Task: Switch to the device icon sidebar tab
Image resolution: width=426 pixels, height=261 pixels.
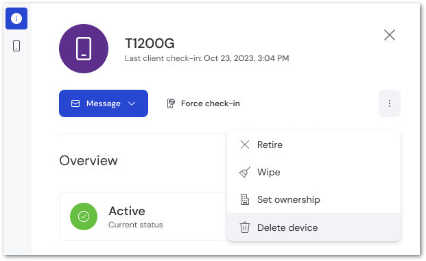Action: coord(16,46)
